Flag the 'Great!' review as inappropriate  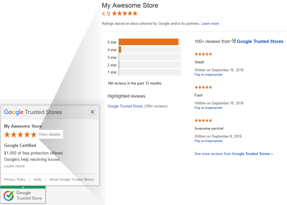(208, 75)
